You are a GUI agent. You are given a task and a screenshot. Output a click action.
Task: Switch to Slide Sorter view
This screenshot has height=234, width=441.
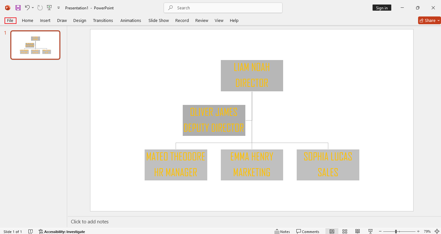point(345,231)
